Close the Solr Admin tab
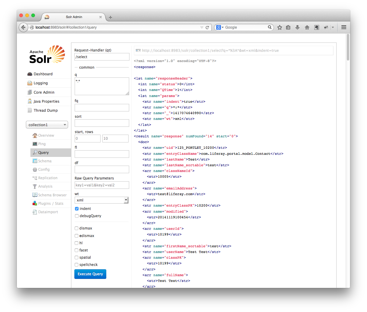This screenshot has height=312, width=367. [x=101, y=17]
